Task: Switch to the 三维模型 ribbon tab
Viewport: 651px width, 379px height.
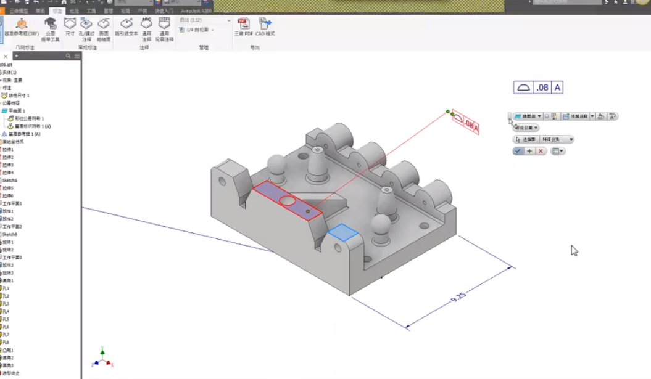Action: [19, 10]
